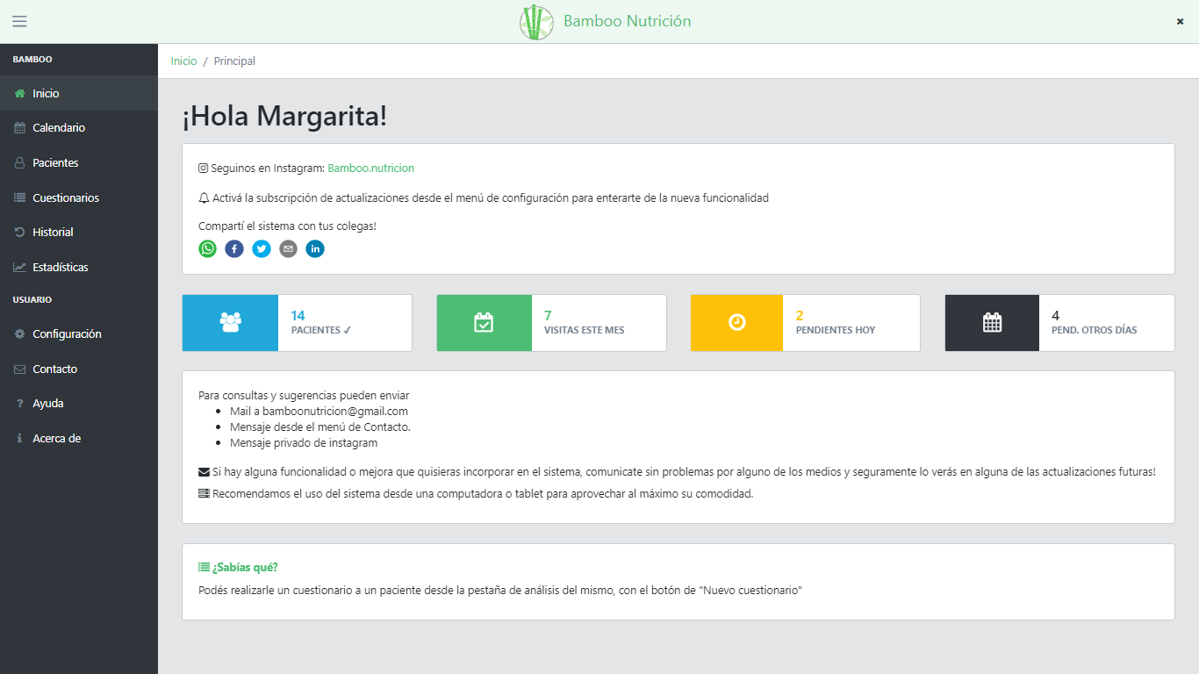Click the list icon beside ¿Sabías qué?
This screenshot has width=1199, height=674.
click(204, 567)
